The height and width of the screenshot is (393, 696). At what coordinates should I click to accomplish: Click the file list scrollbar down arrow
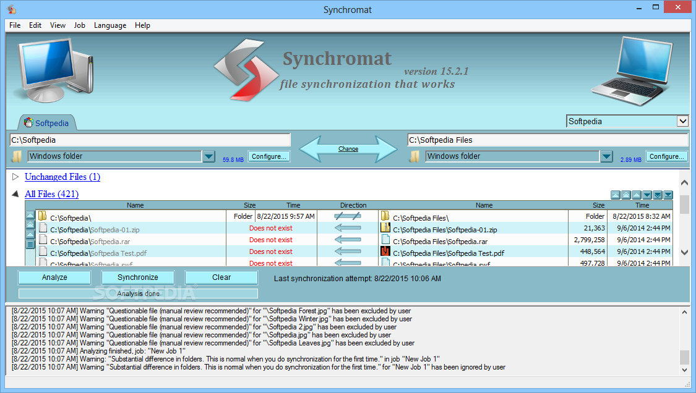click(684, 252)
